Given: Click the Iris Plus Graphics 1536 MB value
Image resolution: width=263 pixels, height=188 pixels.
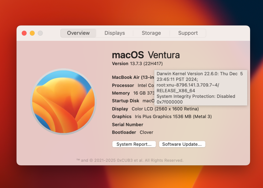Looking at the screenshot, I should tap(173, 117).
